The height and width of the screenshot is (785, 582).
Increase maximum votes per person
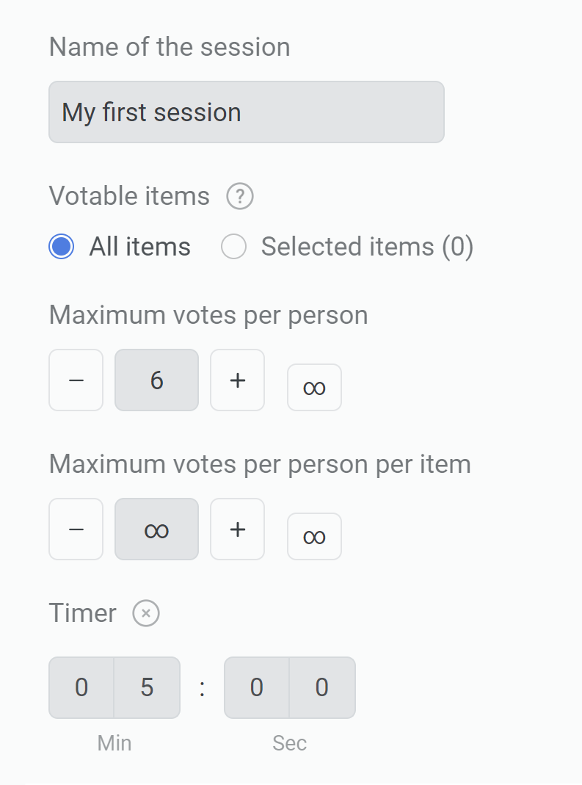click(237, 380)
